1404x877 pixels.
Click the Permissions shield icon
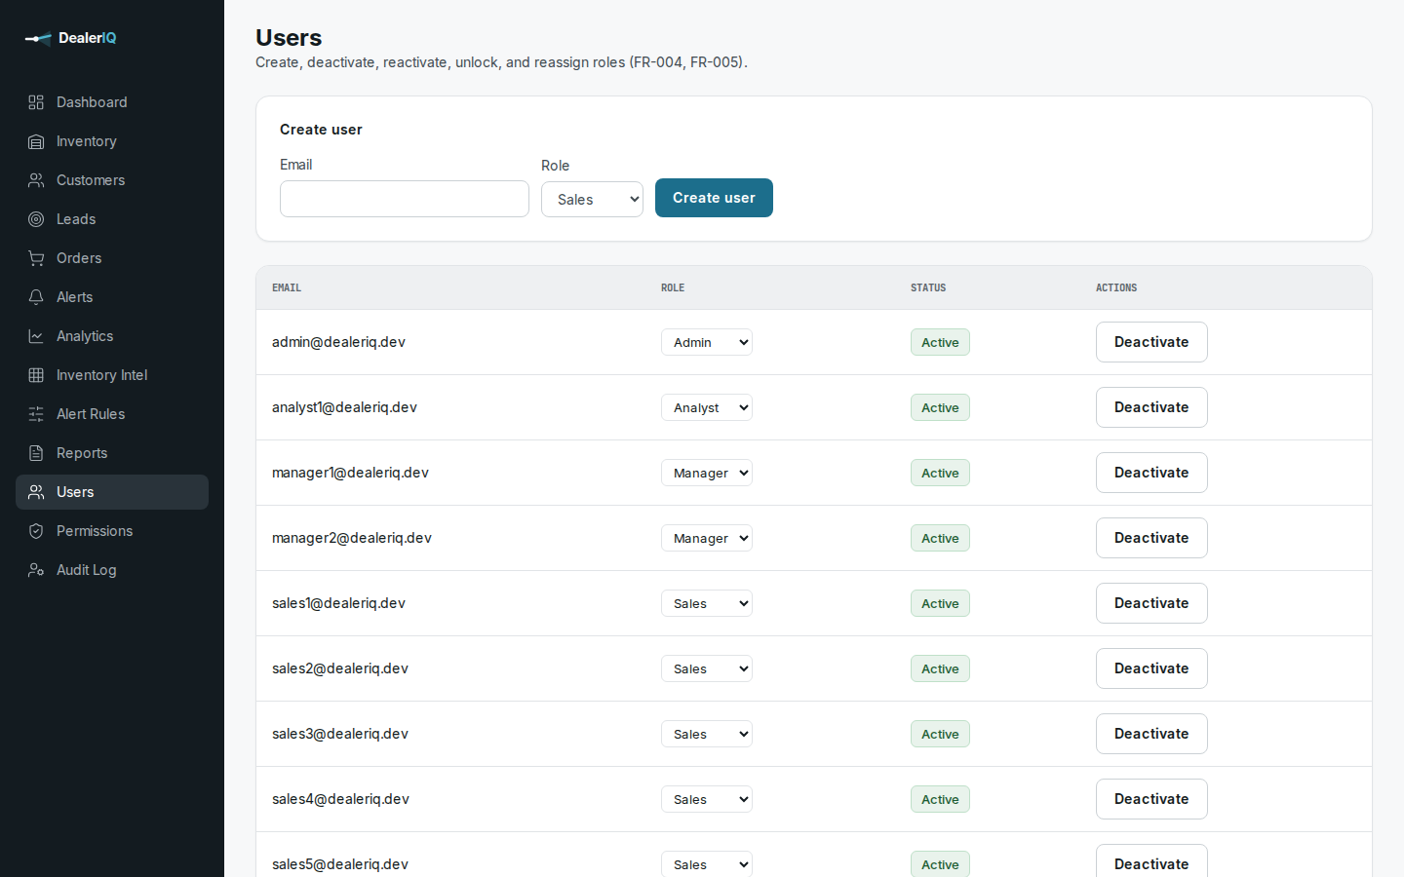pyautogui.click(x=36, y=531)
